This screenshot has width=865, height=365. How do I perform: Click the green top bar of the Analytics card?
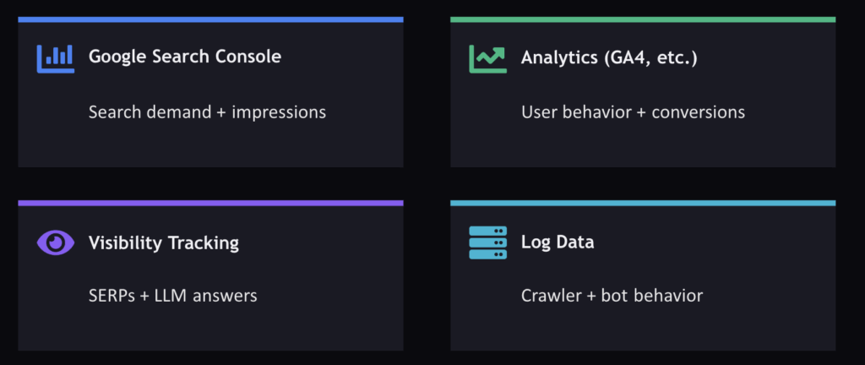[x=643, y=19]
